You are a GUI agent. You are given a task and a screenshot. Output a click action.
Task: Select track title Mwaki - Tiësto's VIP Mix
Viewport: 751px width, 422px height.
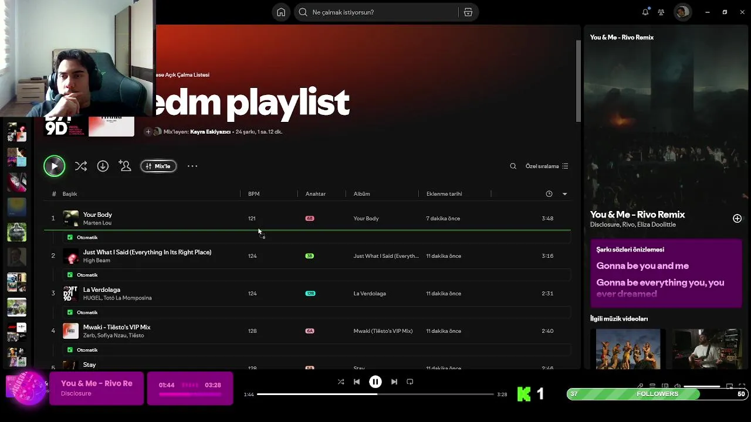tap(117, 328)
